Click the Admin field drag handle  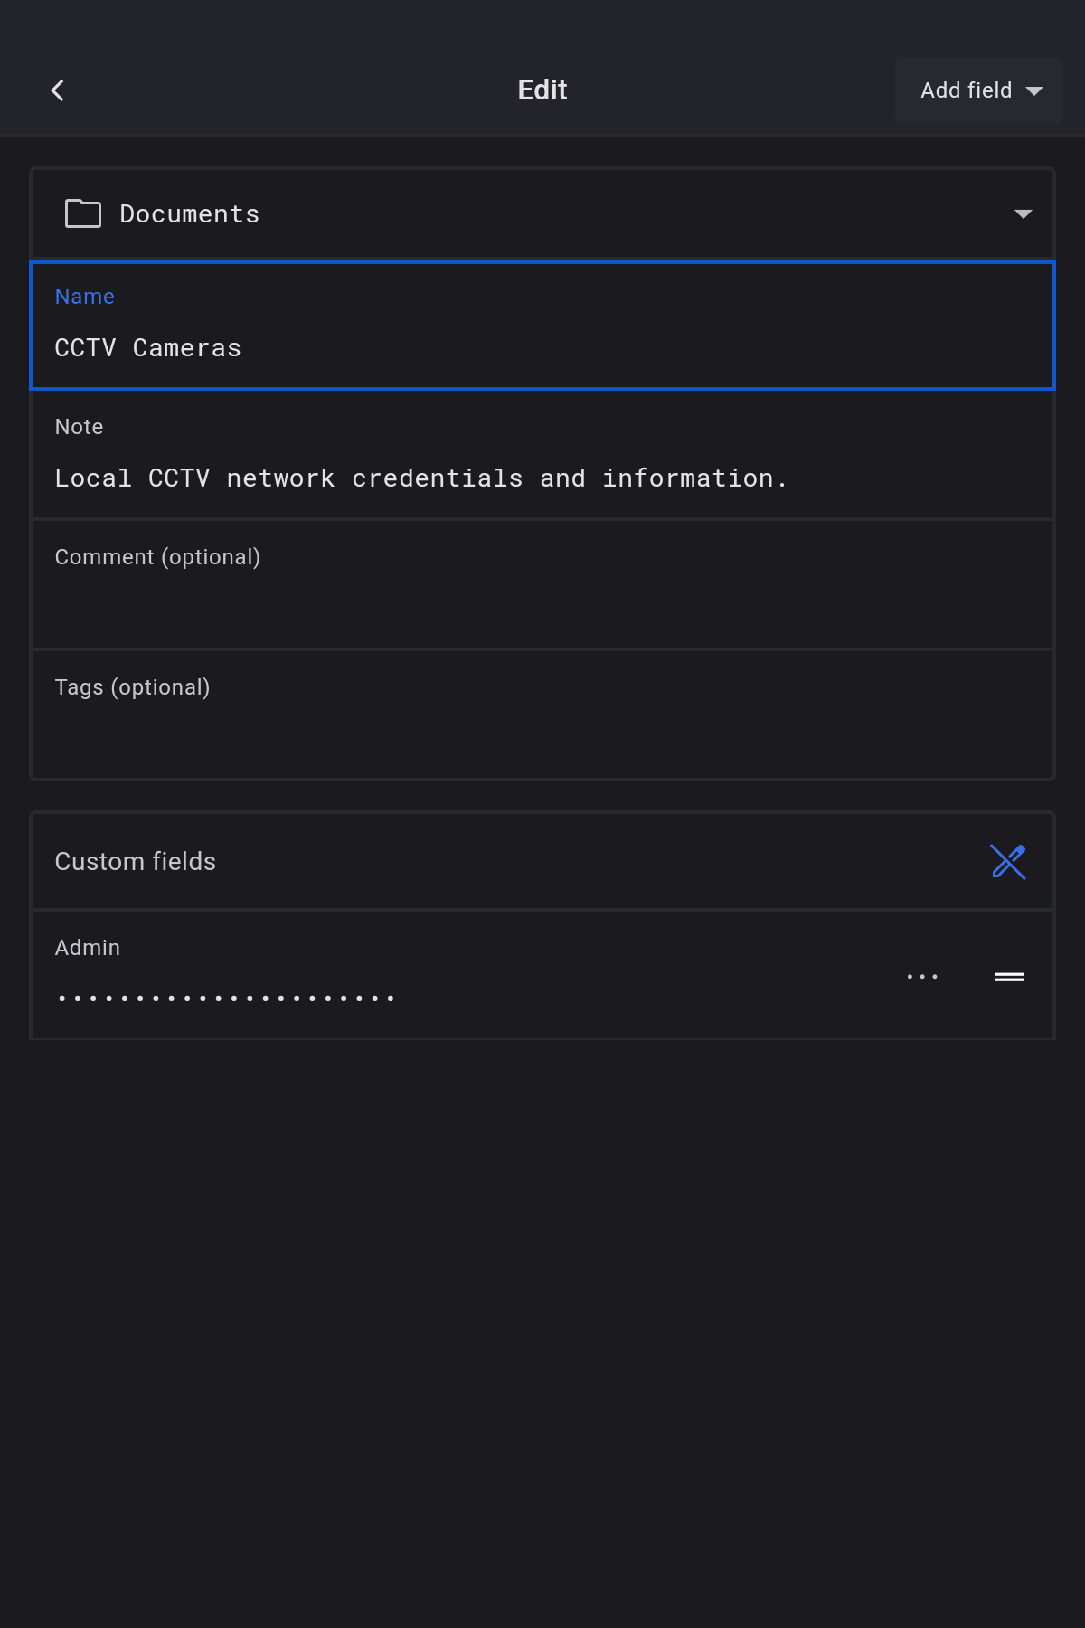point(1009,977)
